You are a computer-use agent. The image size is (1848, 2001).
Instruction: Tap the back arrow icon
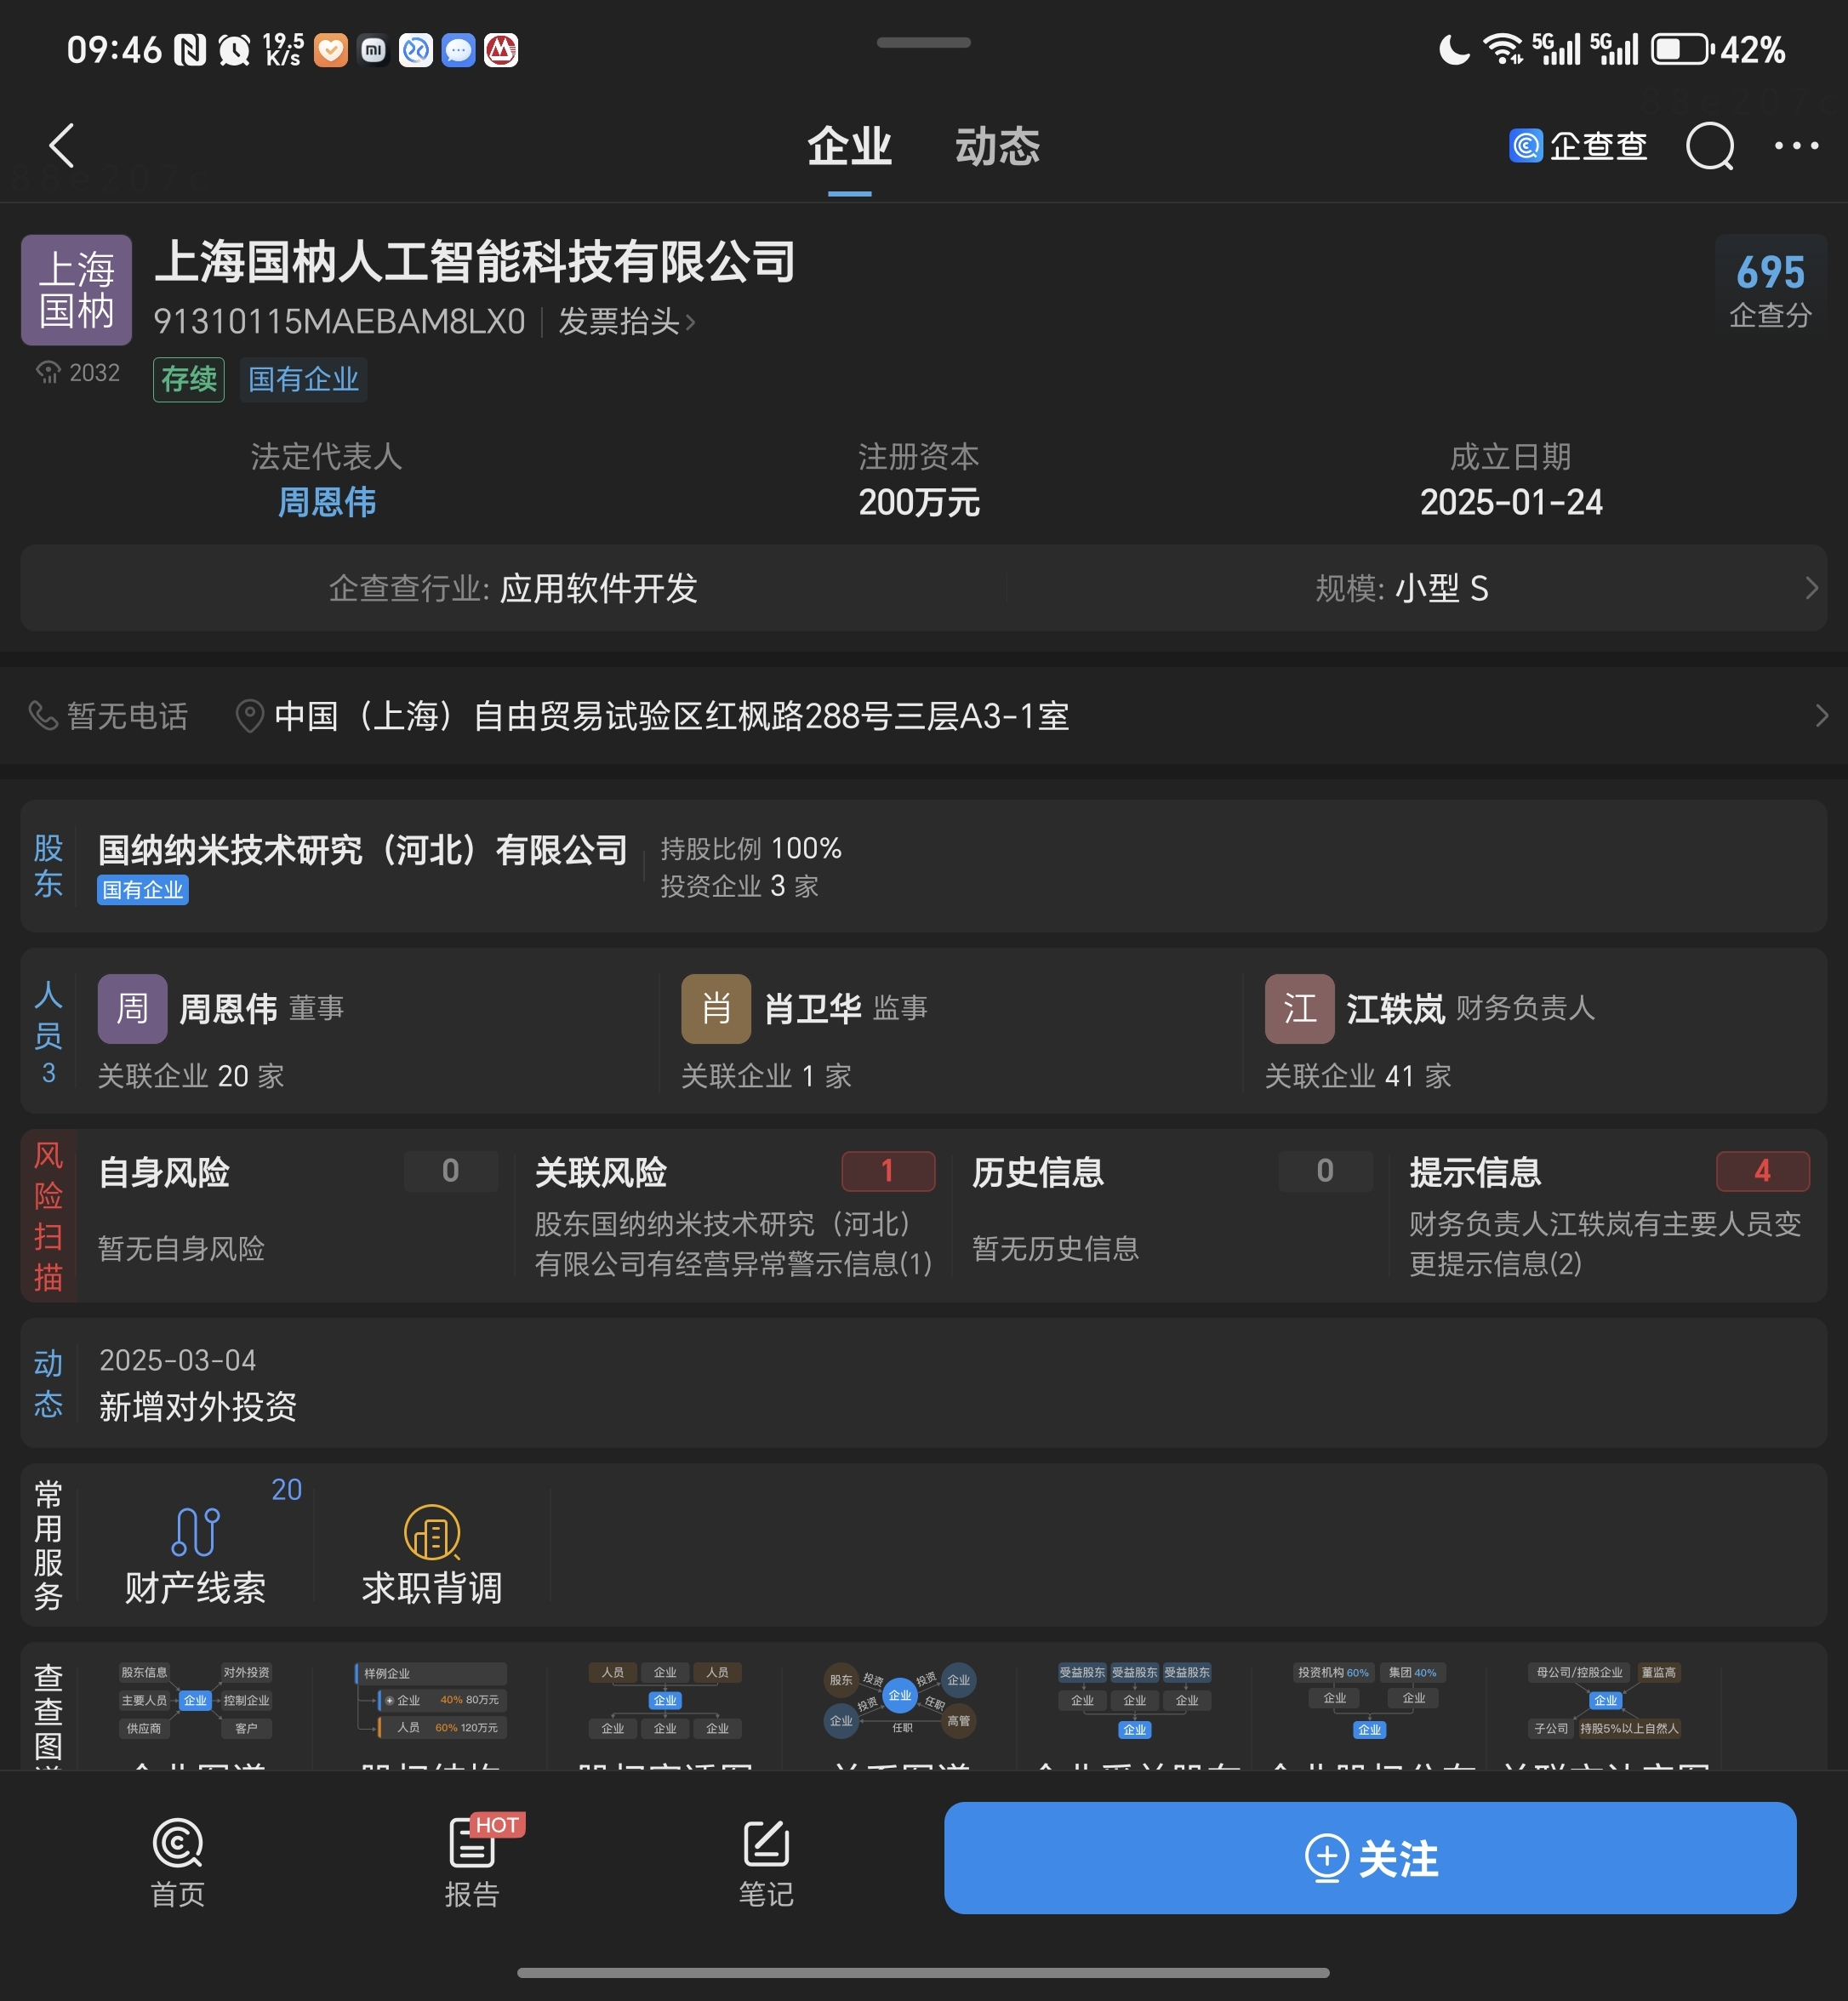pyautogui.click(x=62, y=146)
